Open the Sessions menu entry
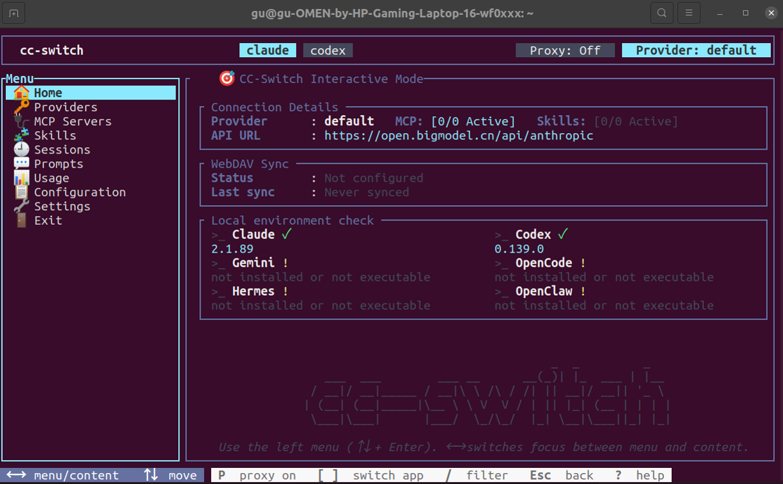The height and width of the screenshot is (484, 783). point(91,150)
